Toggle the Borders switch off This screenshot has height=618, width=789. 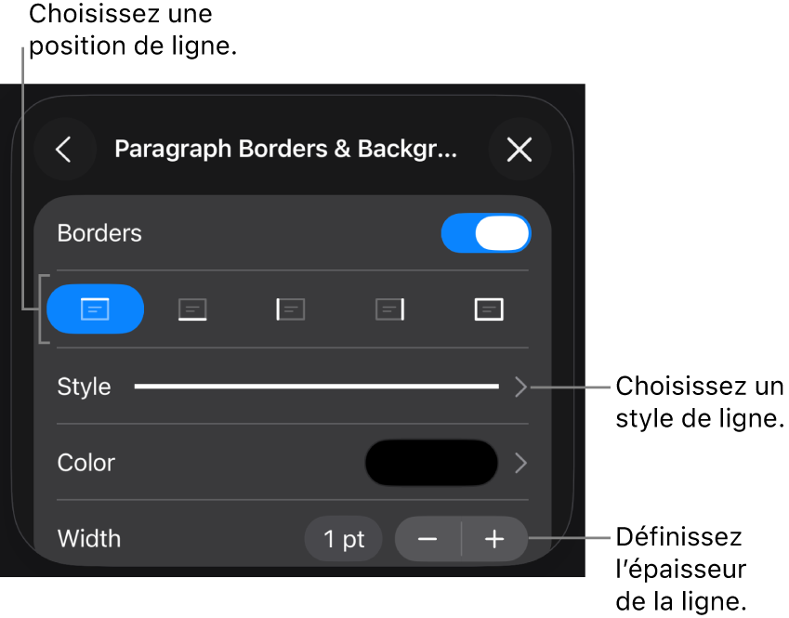coord(486,233)
